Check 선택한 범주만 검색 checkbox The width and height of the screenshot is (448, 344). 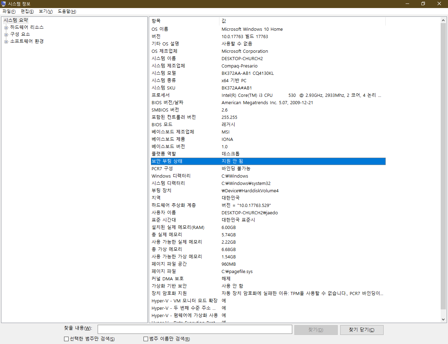click(x=66, y=339)
